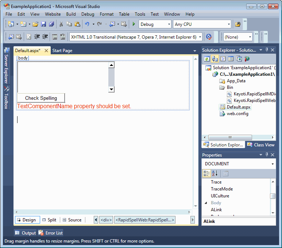Open the Build menu
The image size is (282, 248).
[71, 14]
